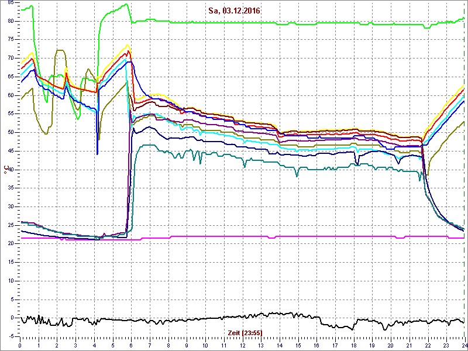
Task: Click hour '24' on the time axis
Action: [x=464, y=345]
